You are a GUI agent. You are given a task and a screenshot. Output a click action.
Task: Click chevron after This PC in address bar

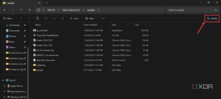[59, 10]
